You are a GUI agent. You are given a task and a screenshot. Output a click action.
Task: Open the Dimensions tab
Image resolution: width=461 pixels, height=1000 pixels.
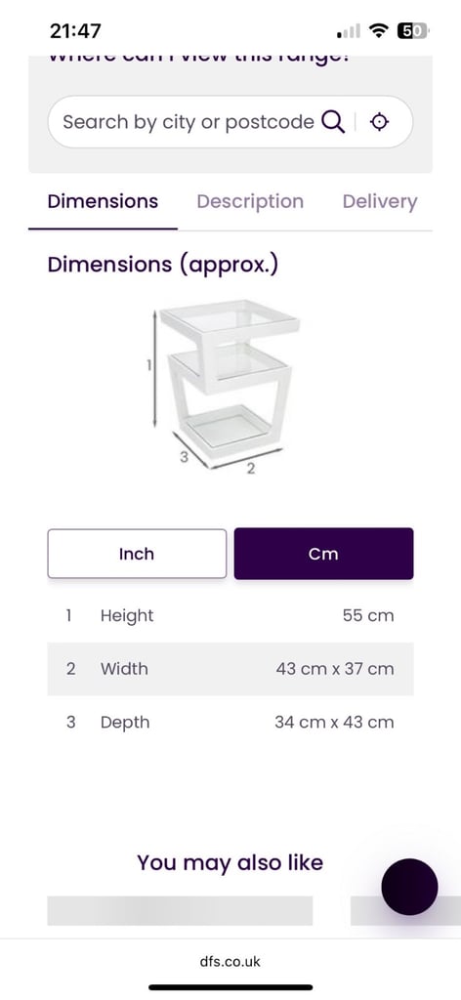click(x=103, y=201)
